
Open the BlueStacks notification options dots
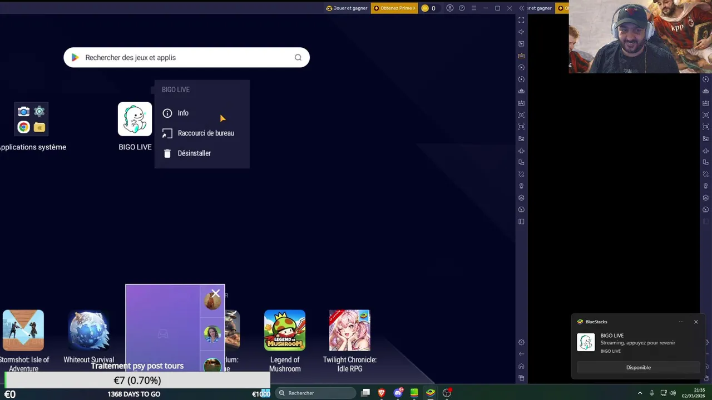[681, 322]
